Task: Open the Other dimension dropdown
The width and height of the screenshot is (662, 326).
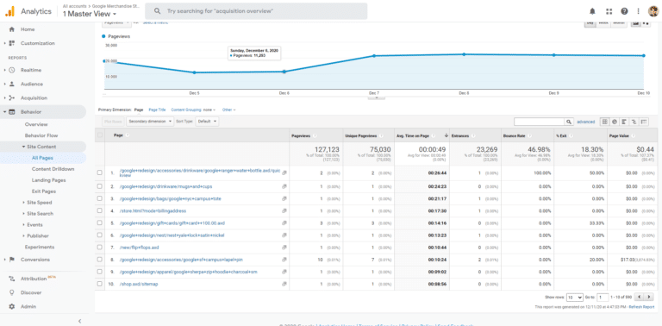Action: pyautogui.click(x=228, y=110)
